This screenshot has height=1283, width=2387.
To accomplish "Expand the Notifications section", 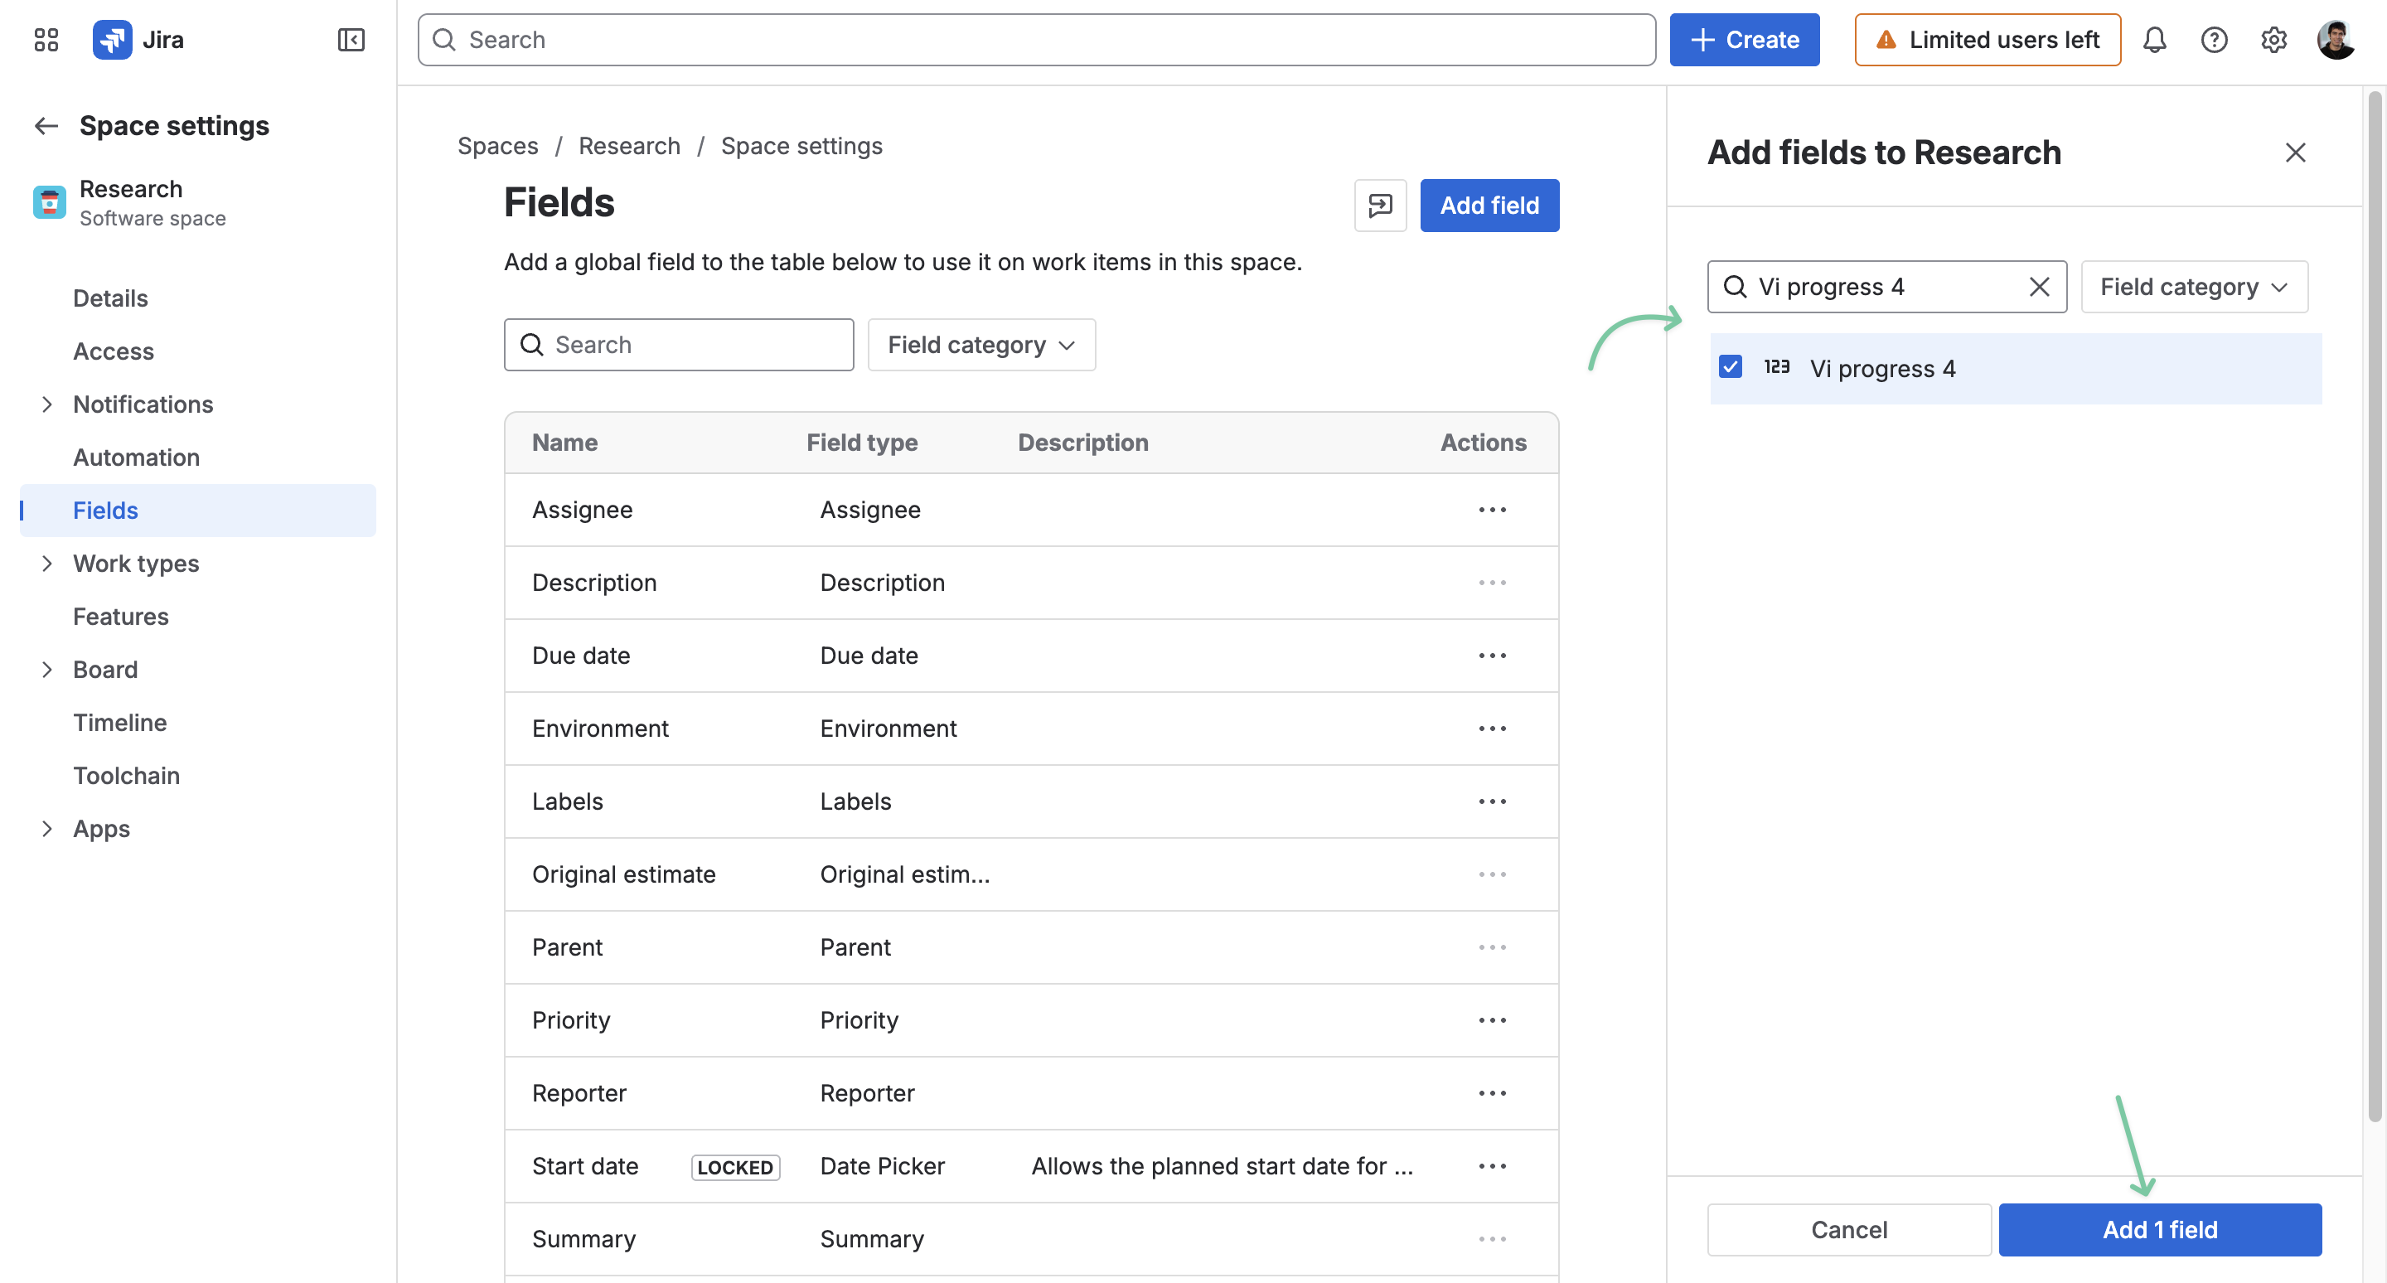I will click(47, 404).
